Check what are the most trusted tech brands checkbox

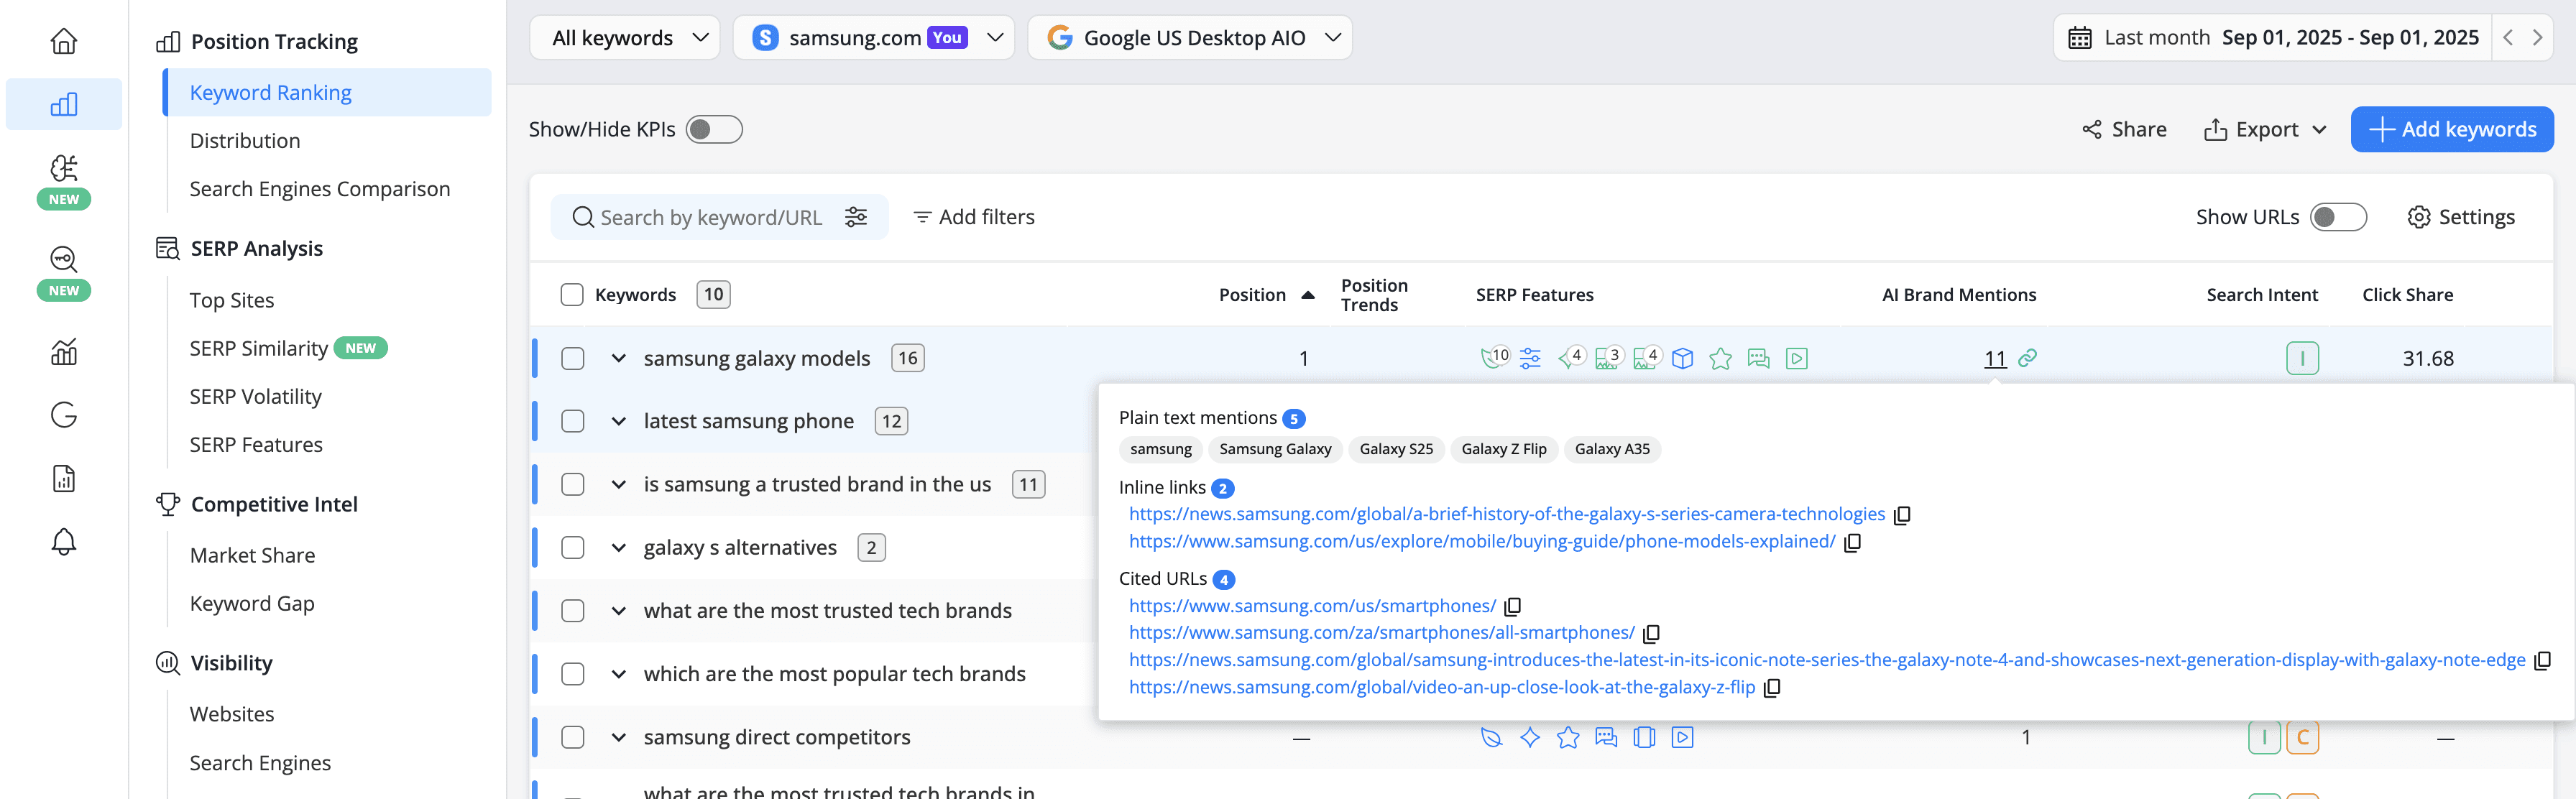coord(572,611)
